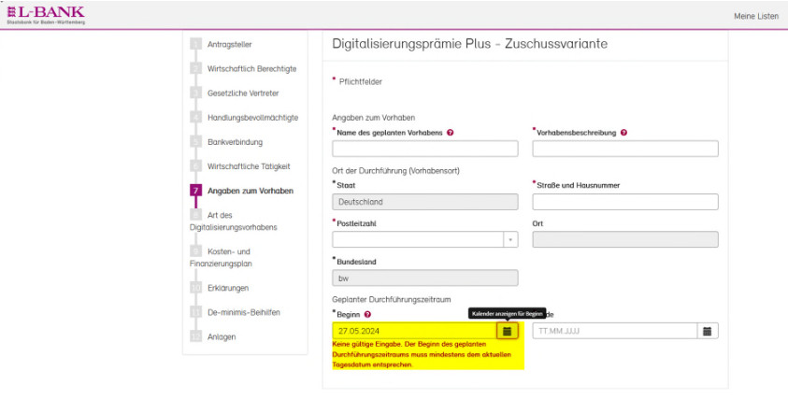
Task: Show help for Name des geplanten Vorhabens
Action: point(451,133)
